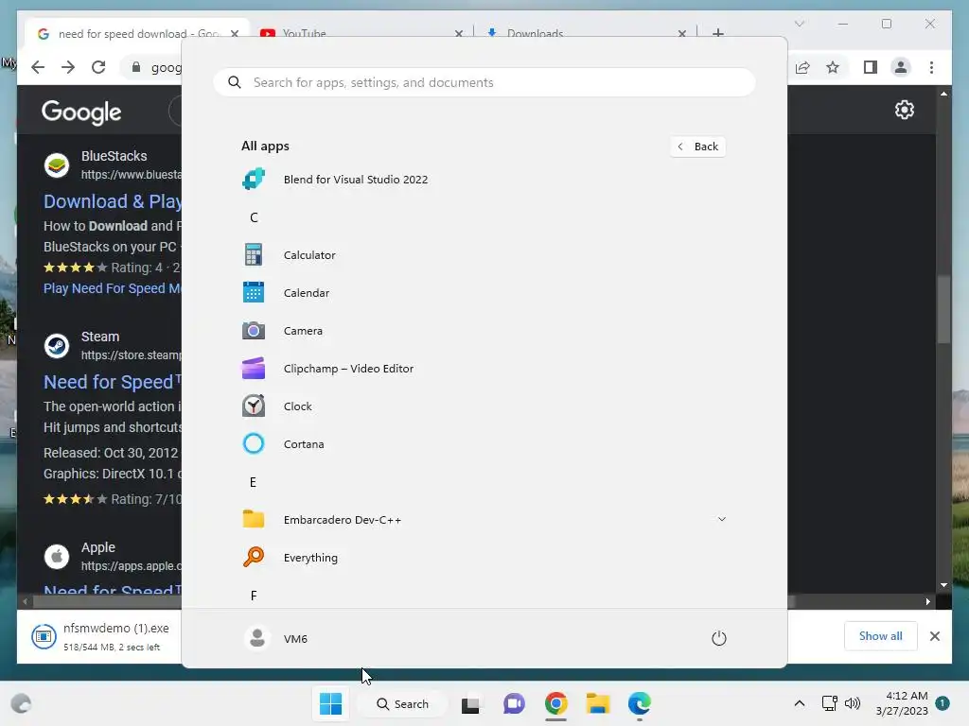Click the scroll-down arrow of Chrome page
Screen dimensions: 969x726
pos(943,584)
